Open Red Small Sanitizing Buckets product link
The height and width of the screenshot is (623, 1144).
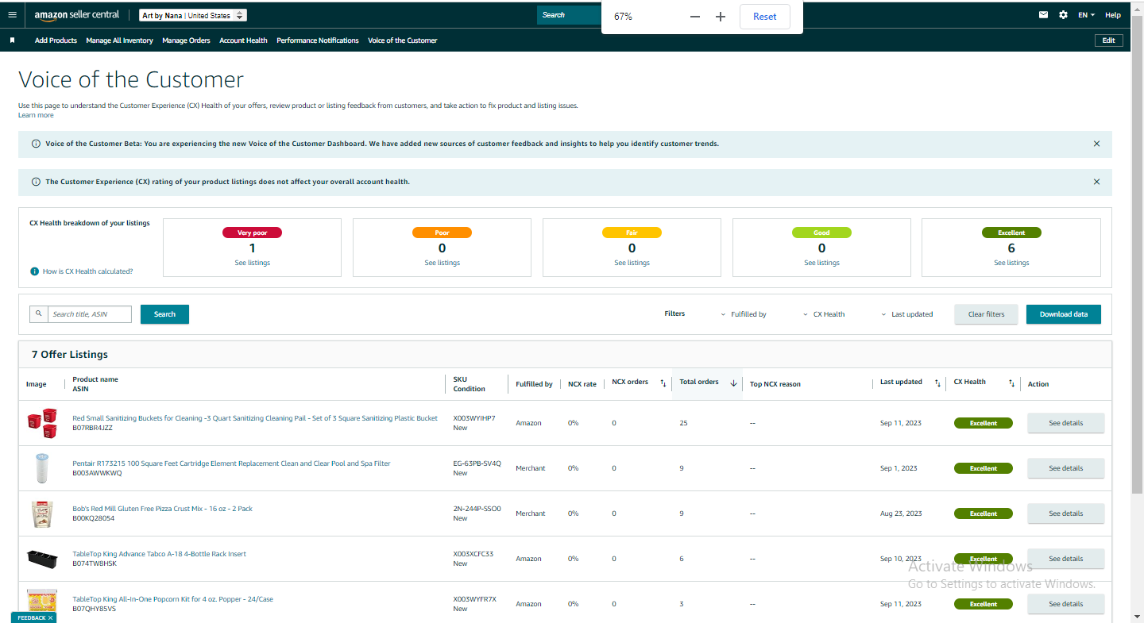click(x=255, y=418)
